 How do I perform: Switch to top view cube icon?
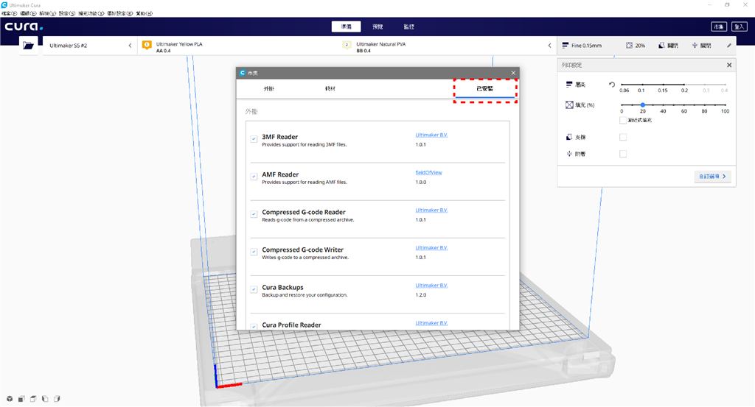[33, 398]
